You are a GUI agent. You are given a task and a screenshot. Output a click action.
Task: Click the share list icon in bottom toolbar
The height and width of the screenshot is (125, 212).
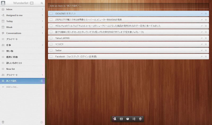point(114,119)
